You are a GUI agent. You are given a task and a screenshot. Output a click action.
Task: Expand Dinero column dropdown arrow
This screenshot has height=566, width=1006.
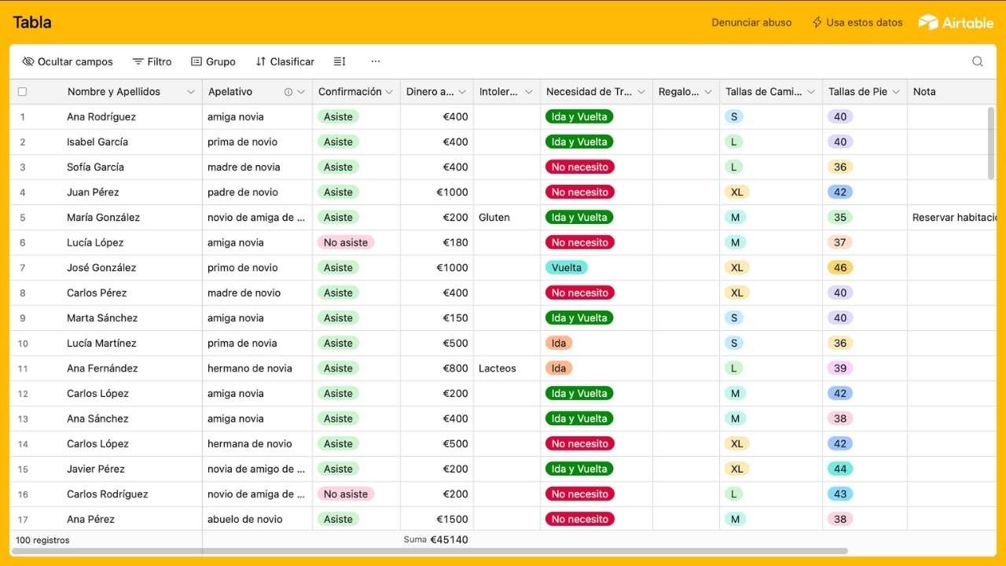coord(461,92)
